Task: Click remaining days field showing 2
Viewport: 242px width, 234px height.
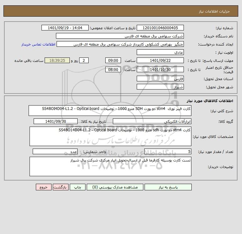Action: click(84, 61)
